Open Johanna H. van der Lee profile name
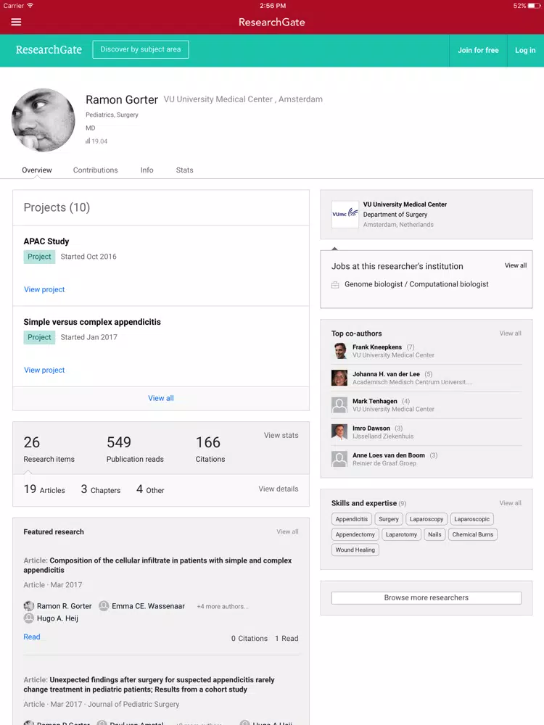Viewport: 544px width, 725px height. pyautogui.click(x=387, y=374)
